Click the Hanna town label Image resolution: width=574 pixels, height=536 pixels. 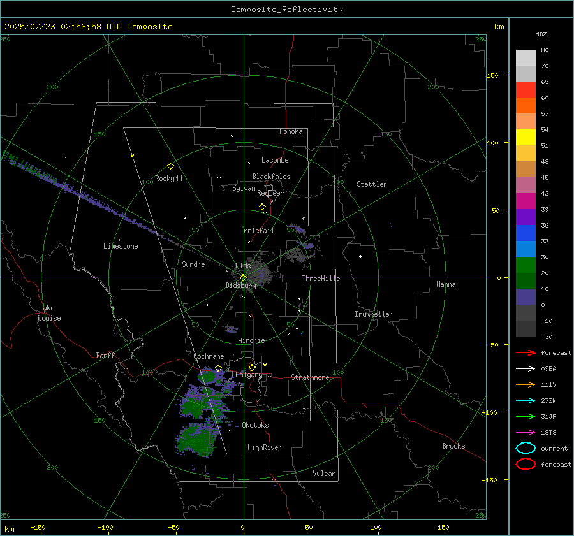(446, 284)
